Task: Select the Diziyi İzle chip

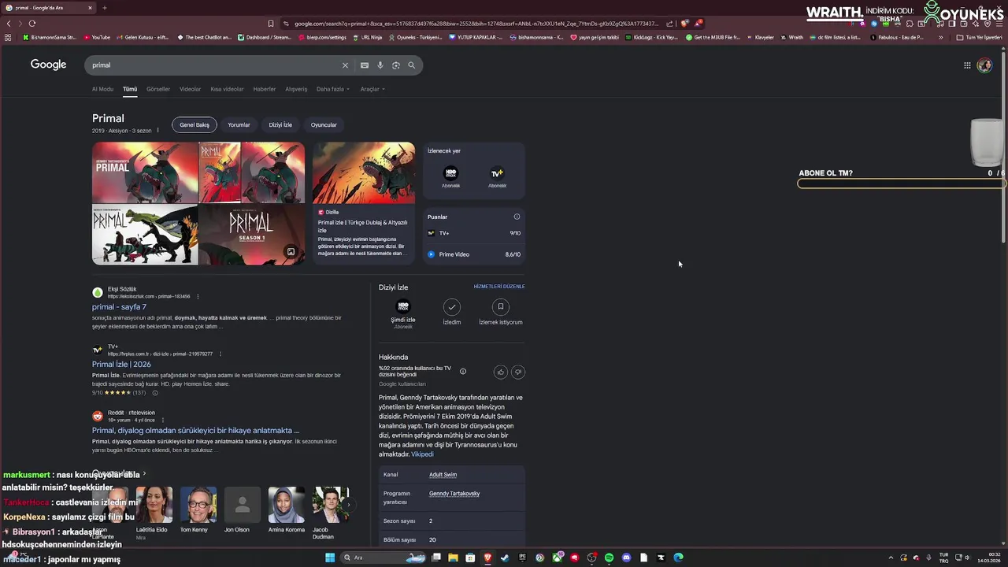Action: coord(280,124)
